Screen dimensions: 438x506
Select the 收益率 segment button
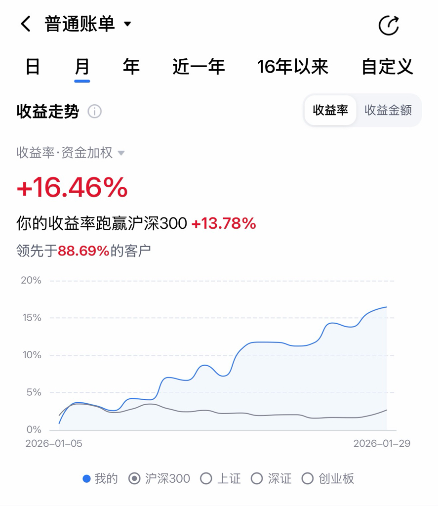pos(330,110)
